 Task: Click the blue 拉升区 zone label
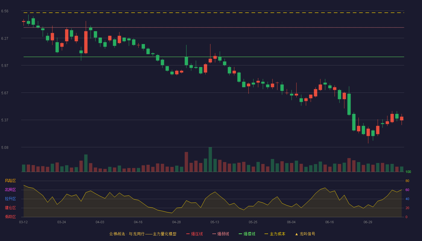10,199
